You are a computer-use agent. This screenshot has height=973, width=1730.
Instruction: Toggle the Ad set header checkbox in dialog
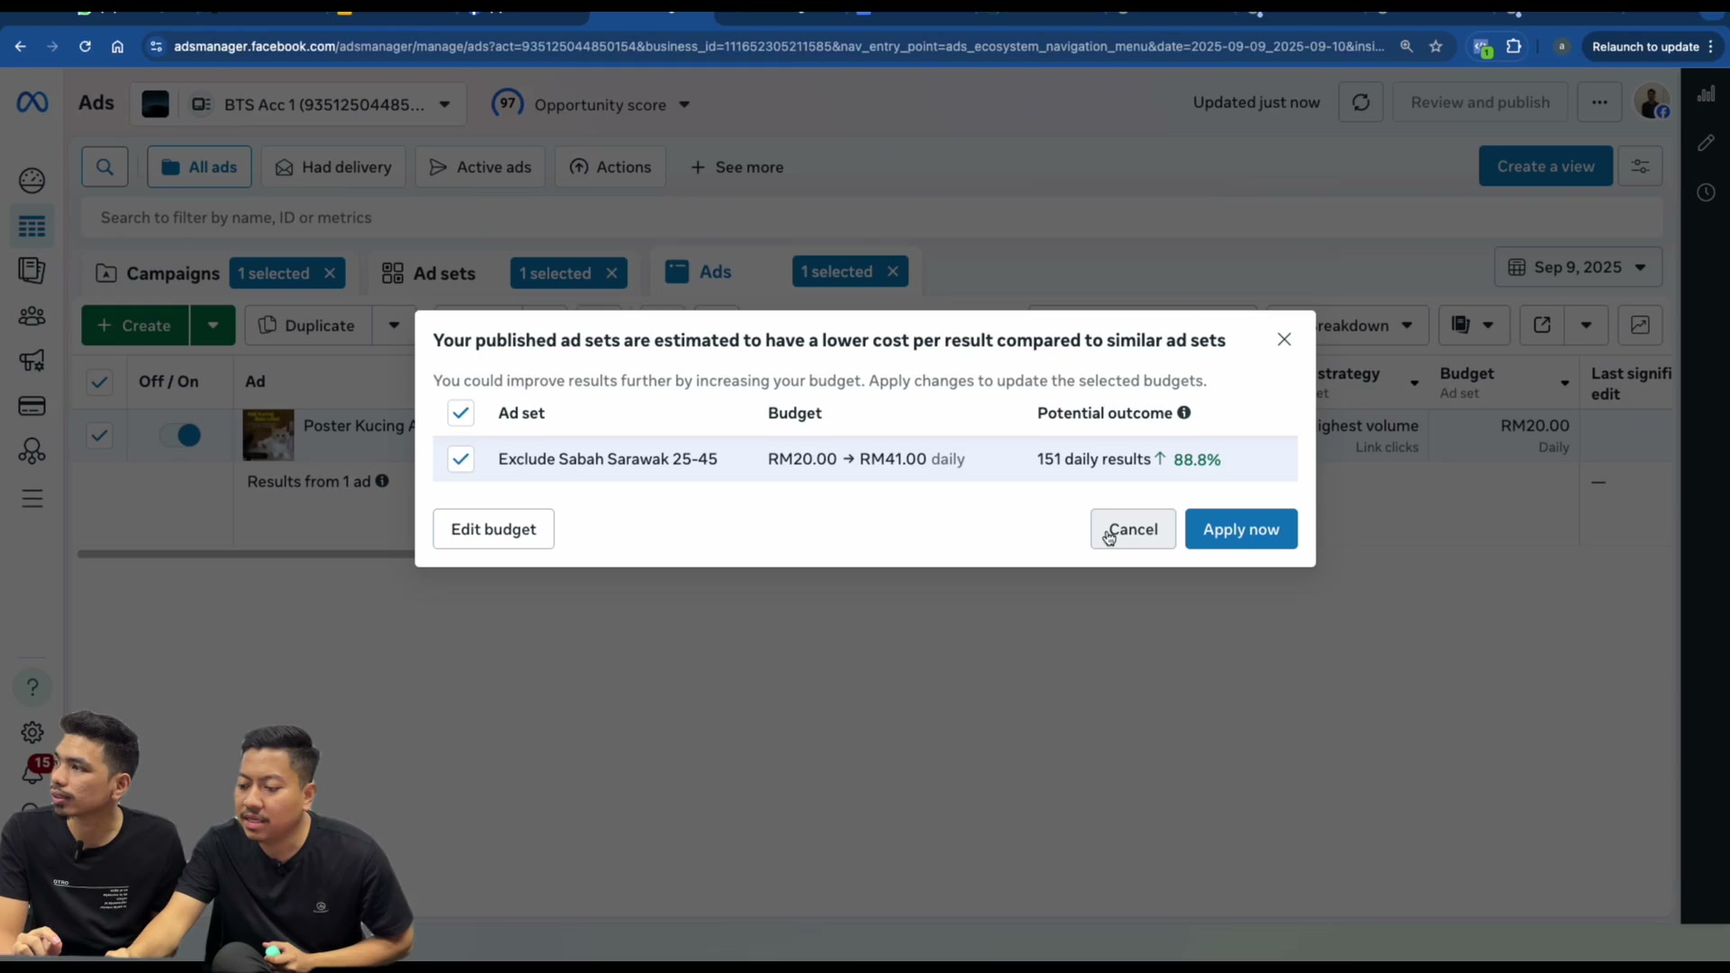click(460, 413)
